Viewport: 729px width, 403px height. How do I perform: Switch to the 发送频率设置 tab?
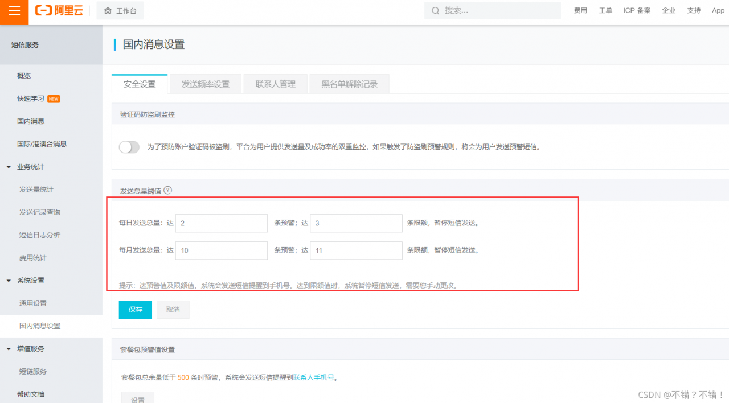tap(206, 84)
